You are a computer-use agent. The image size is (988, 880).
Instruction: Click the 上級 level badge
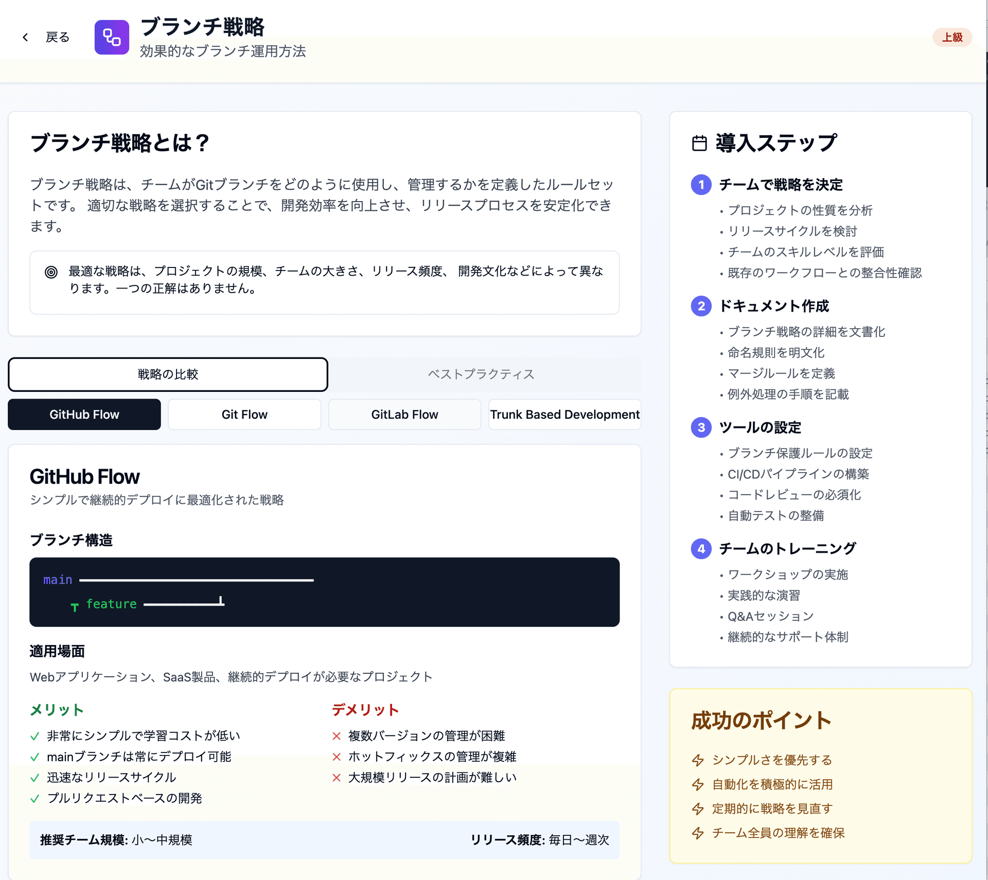951,37
